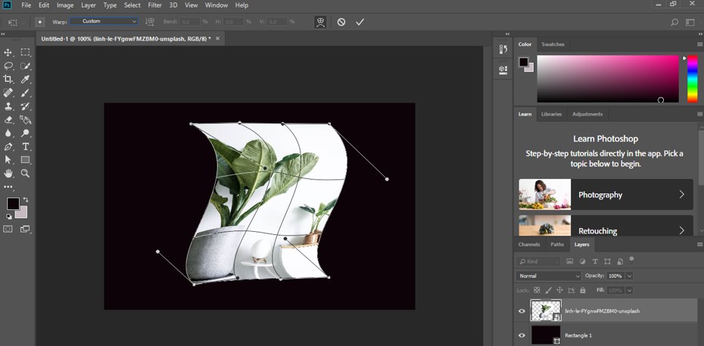Image resolution: width=704 pixels, height=346 pixels.
Task: Choose the Hand tool
Action: [8, 173]
